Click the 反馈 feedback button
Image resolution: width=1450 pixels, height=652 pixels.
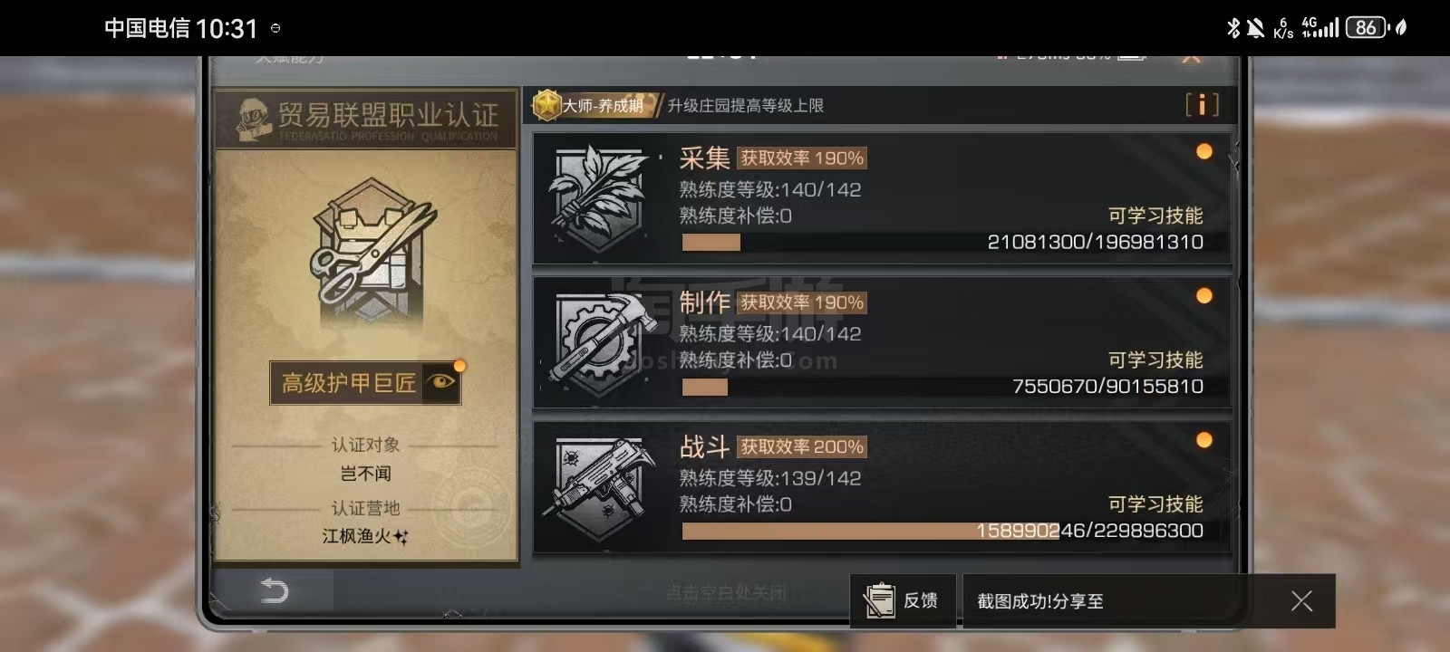click(x=903, y=600)
